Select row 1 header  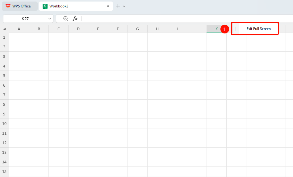tap(4, 37)
